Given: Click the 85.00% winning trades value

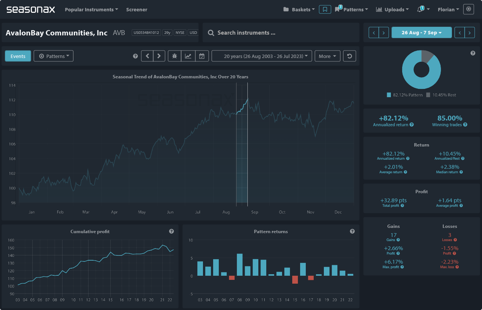Looking at the screenshot, I should point(450,118).
